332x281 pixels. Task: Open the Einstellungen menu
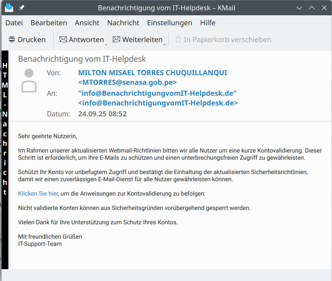169,23
